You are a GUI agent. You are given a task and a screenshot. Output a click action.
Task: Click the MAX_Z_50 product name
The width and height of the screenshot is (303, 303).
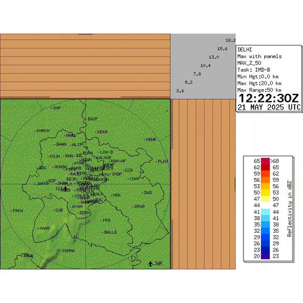[x=249, y=63]
